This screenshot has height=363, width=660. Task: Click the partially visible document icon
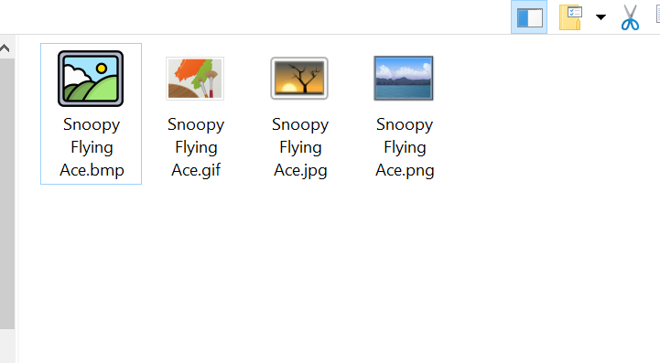[x=658, y=15]
